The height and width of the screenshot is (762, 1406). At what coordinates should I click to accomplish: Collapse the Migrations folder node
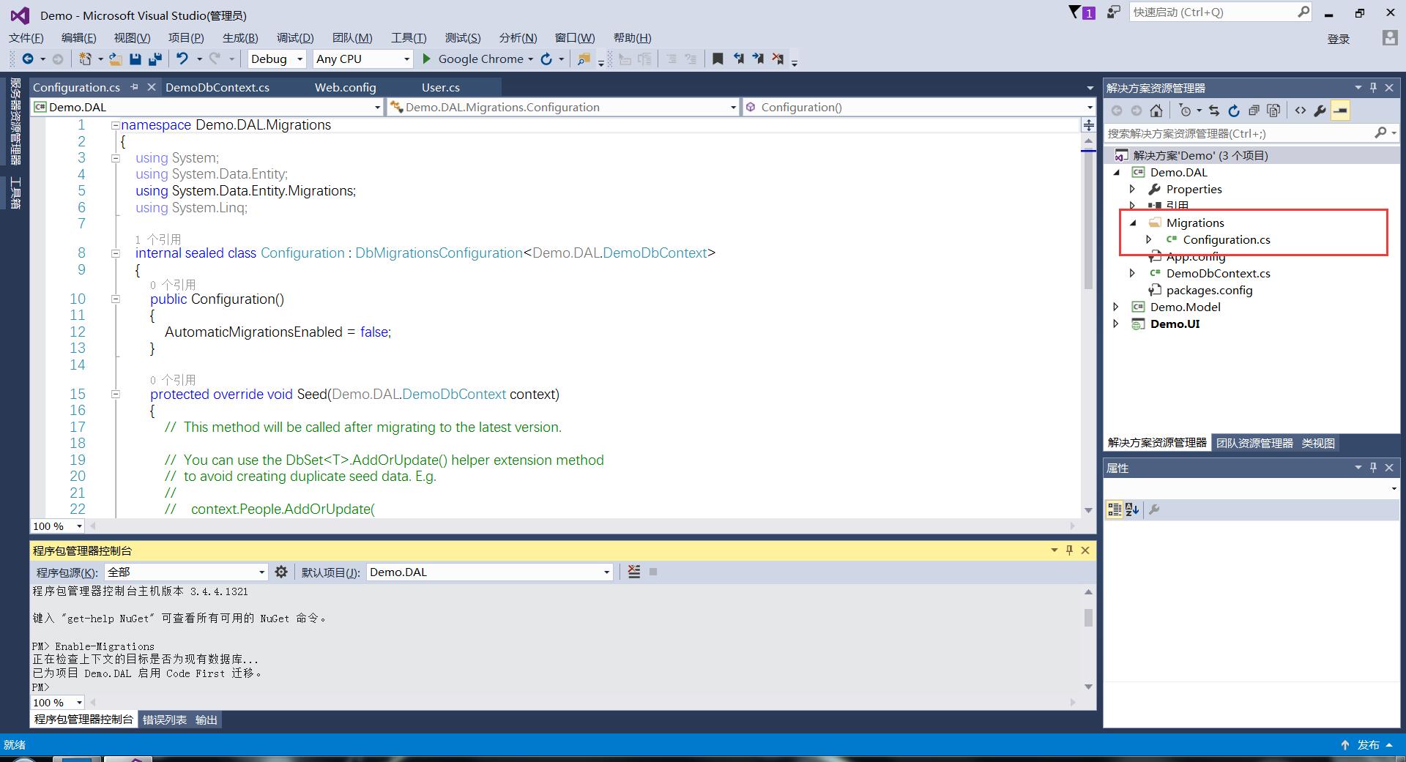[1133, 223]
